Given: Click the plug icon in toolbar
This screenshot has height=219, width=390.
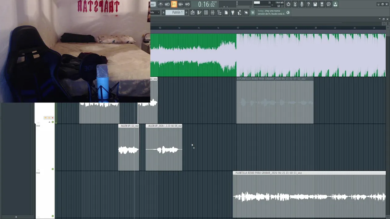Looking at the screenshot, I should pos(233,12).
